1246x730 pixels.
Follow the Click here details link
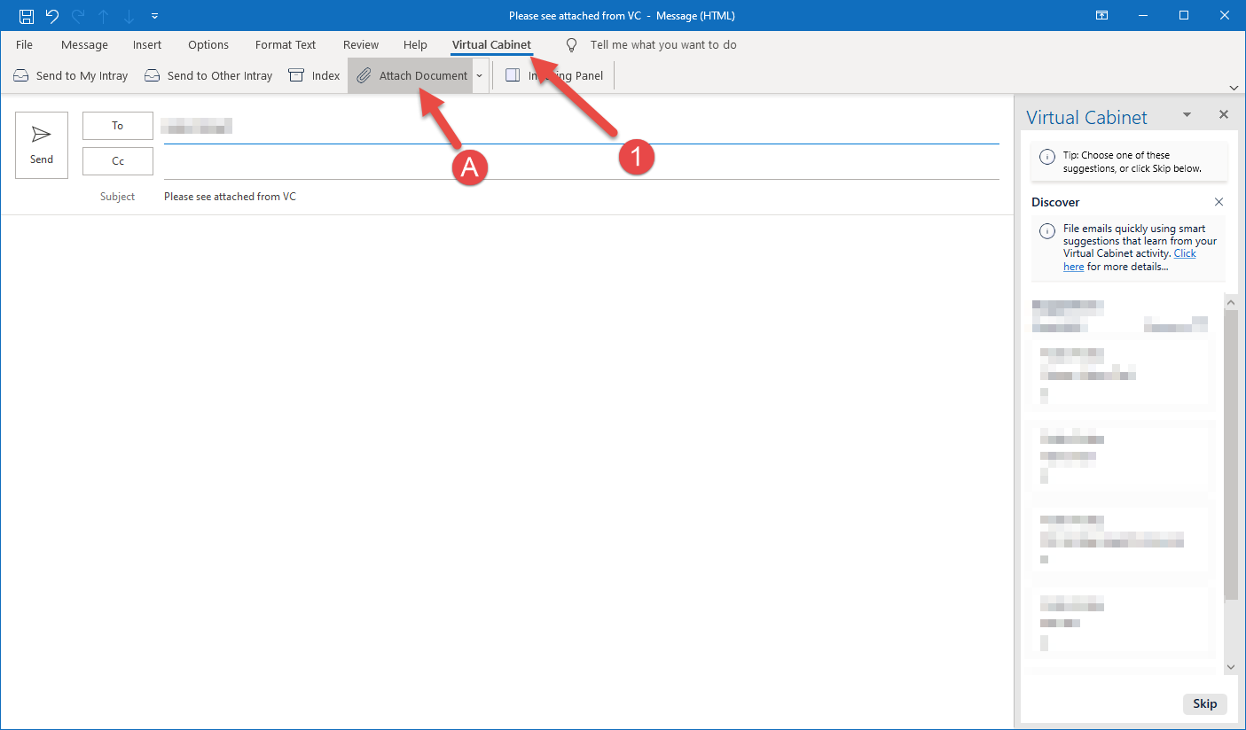click(1130, 260)
